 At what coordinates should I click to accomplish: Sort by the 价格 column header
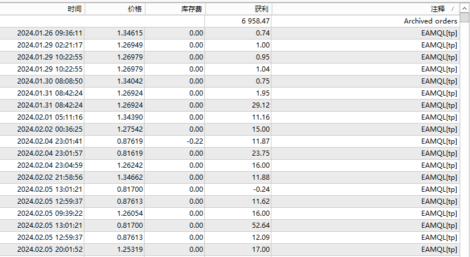135,9
